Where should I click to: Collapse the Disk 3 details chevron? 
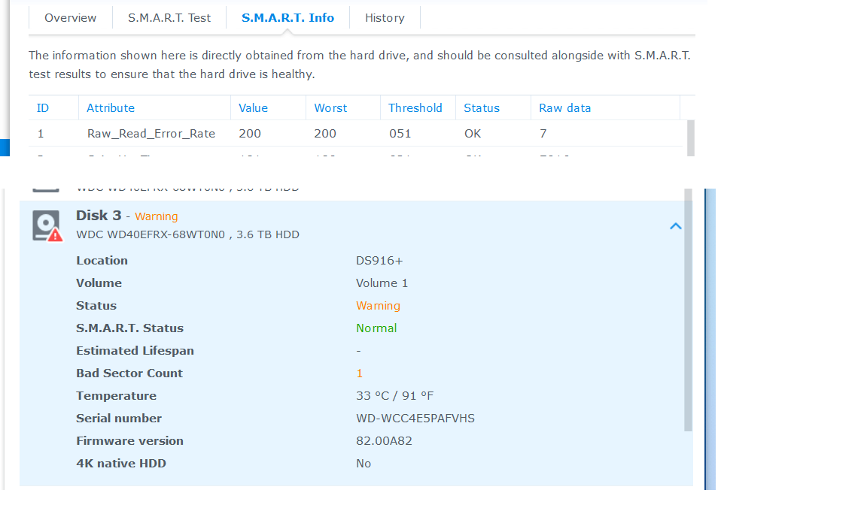[x=676, y=226]
